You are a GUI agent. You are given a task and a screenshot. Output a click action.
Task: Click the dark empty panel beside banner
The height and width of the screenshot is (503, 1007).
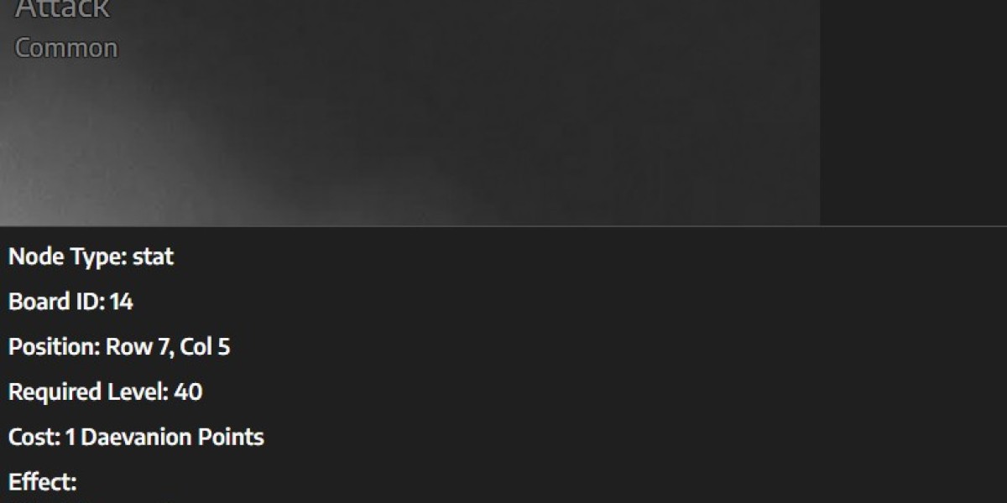point(913,112)
